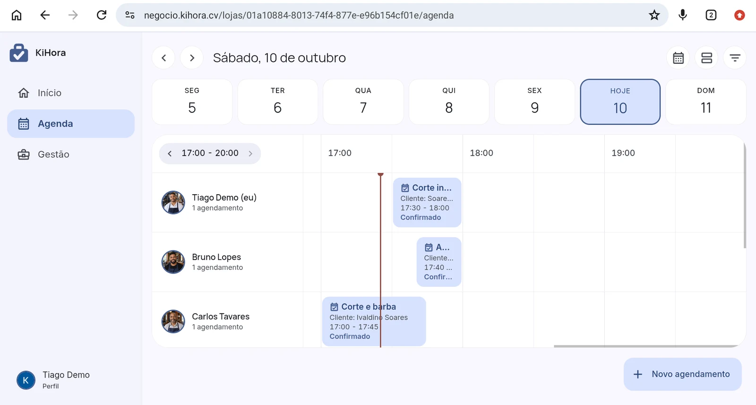756x405 pixels.
Task: Click the 17:00 - 20:00 time range
Action: [x=210, y=153]
